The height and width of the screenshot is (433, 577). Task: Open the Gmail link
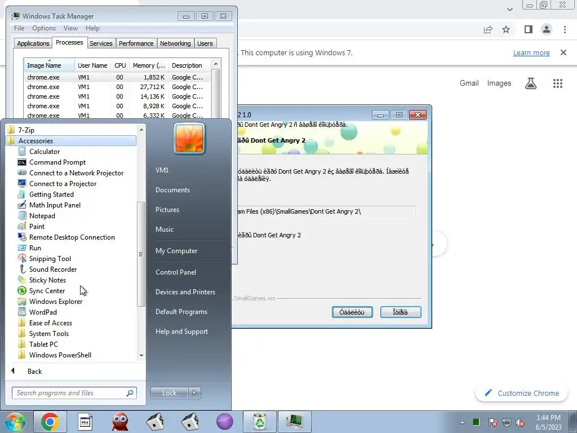[469, 83]
